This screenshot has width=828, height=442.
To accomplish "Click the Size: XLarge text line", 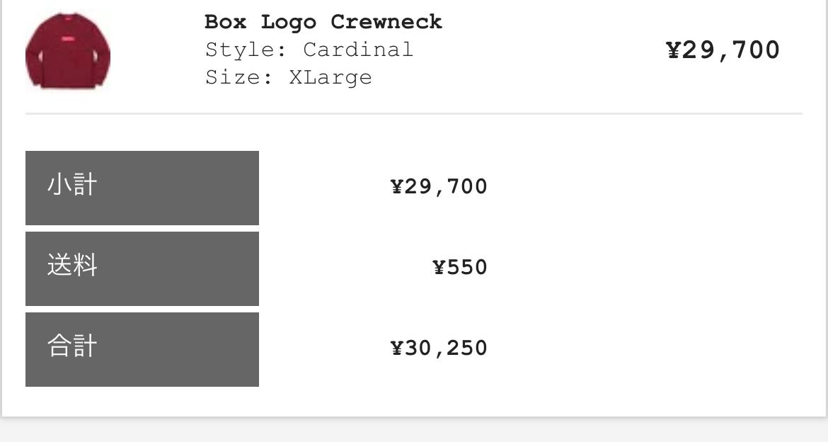I will point(288,78).
